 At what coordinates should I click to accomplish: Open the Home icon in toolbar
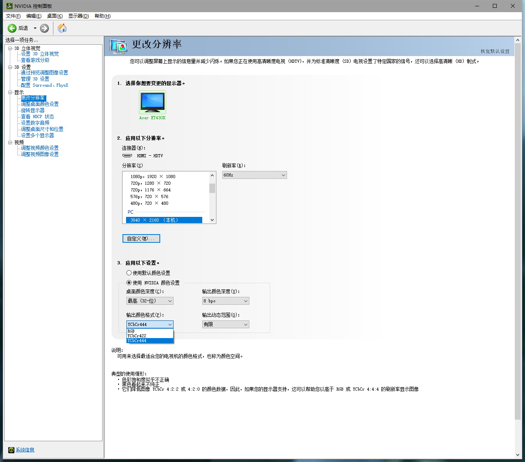(x=62, y=28)
